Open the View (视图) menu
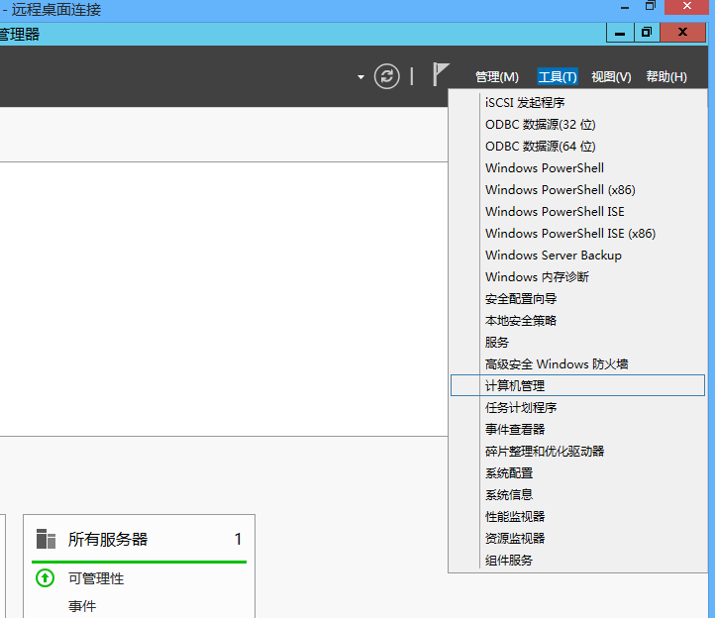The image size is (715, 618). [x=611, y=77]
